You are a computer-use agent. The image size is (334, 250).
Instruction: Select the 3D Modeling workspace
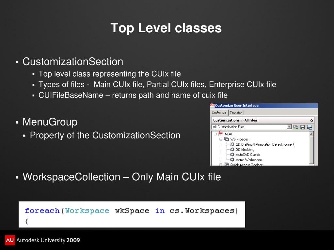tap(245, 150)
